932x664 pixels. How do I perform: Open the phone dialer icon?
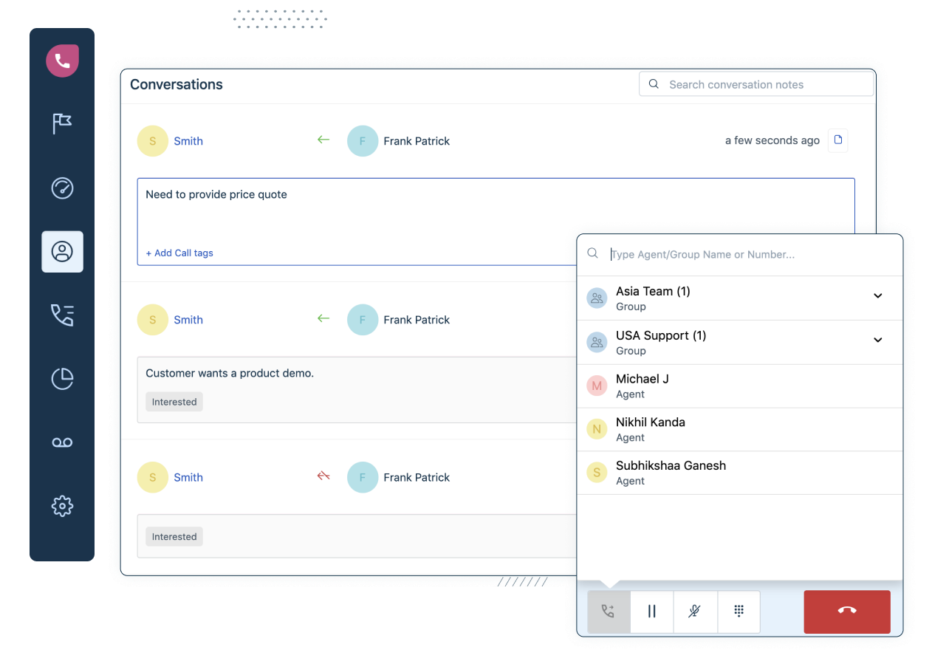coord(62,61)
